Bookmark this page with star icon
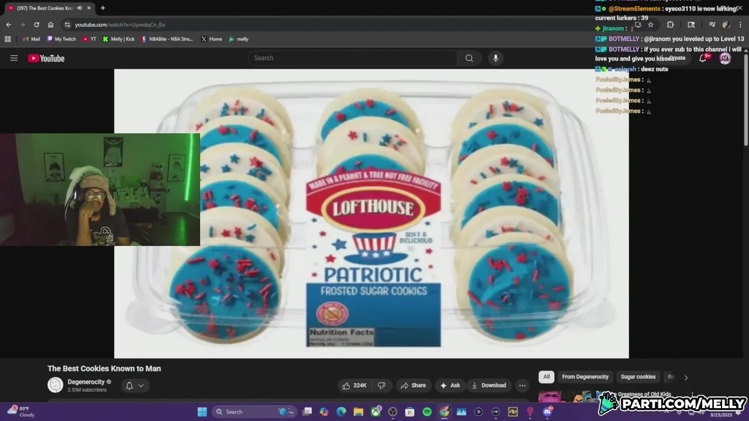The width and height of the screenshot is (749, 421). coord(651,25)
